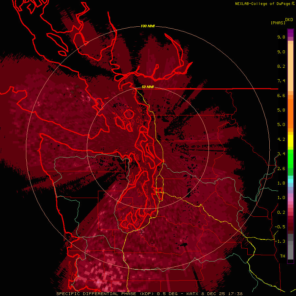
Task: Click the 'KATX' radar ID in caption
Action: pos(192,294)
